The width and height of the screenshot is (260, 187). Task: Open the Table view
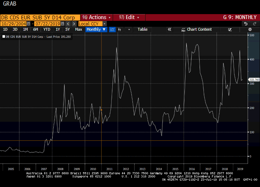[143, 30]
